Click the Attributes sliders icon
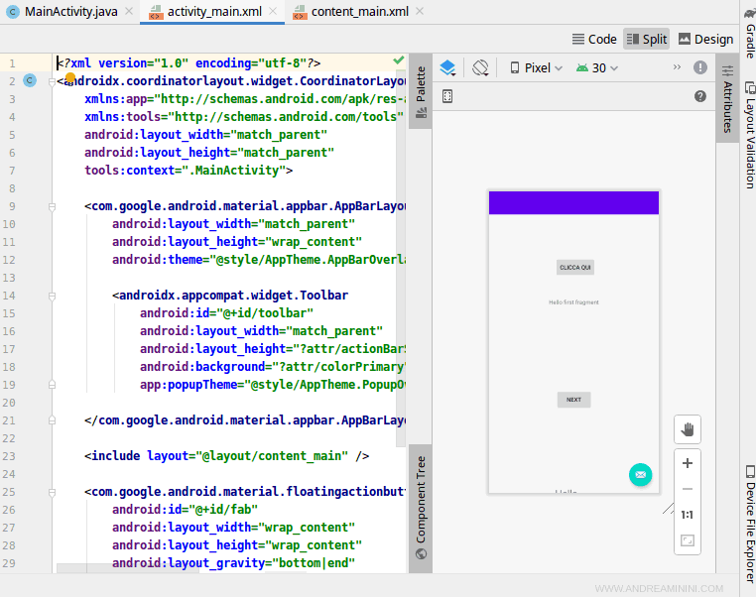The height and width of the screenshot is (597, 756). (727, 70)
